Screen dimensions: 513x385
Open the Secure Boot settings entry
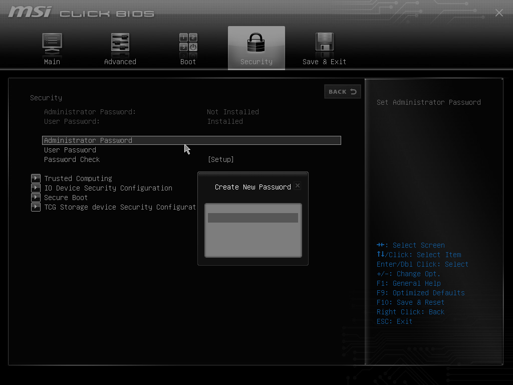pyautogui.click(x=66, y=198)
